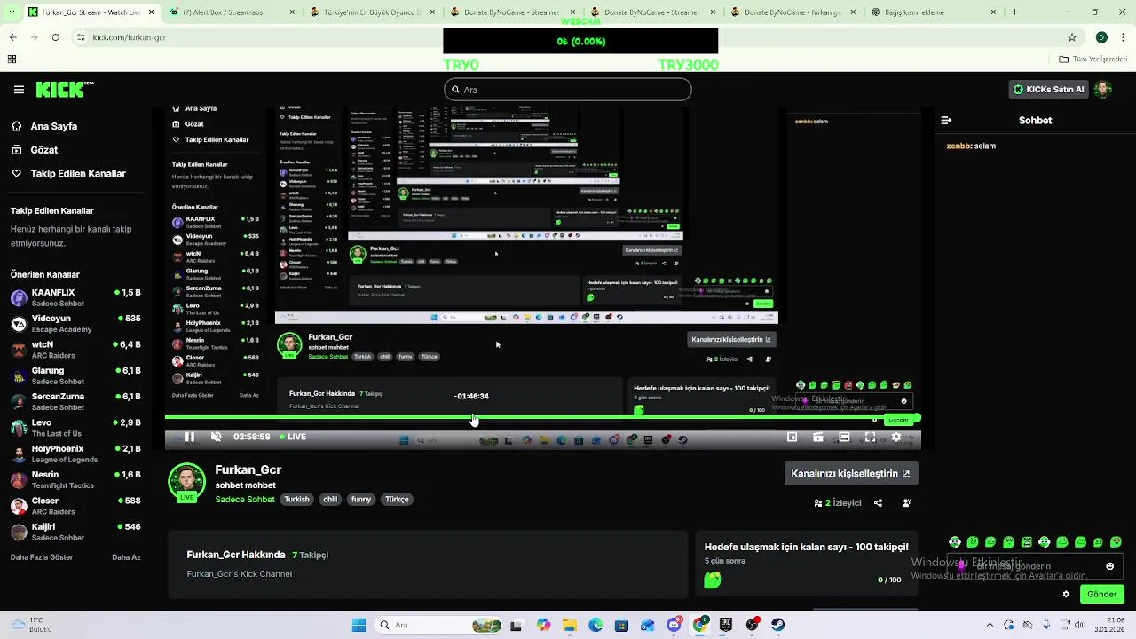Open HolyPhoenix channel avatar

[x=19, y=454]
